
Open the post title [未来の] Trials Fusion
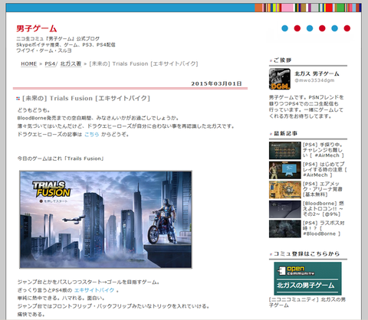point(86,98)
